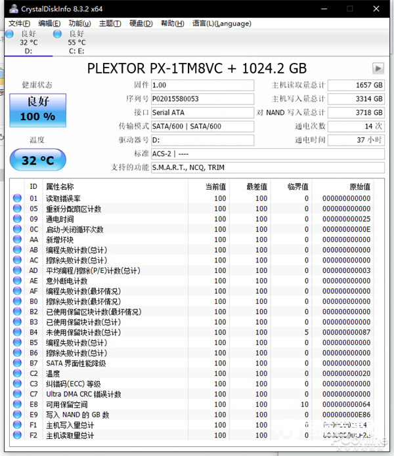This screenshot has height=456, width=394.
Task: Click the 32 °C temperature button
Action: (38, 160)
